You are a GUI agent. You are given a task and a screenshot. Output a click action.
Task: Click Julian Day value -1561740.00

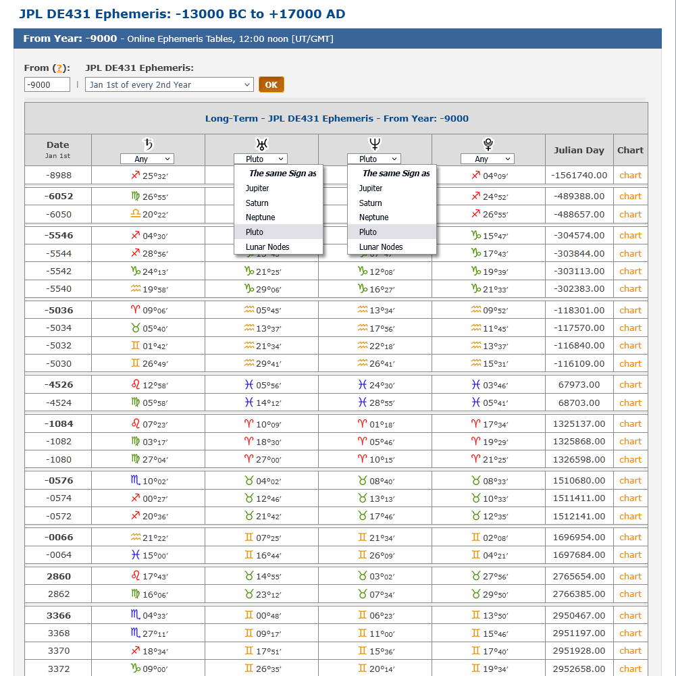point(579,176)
